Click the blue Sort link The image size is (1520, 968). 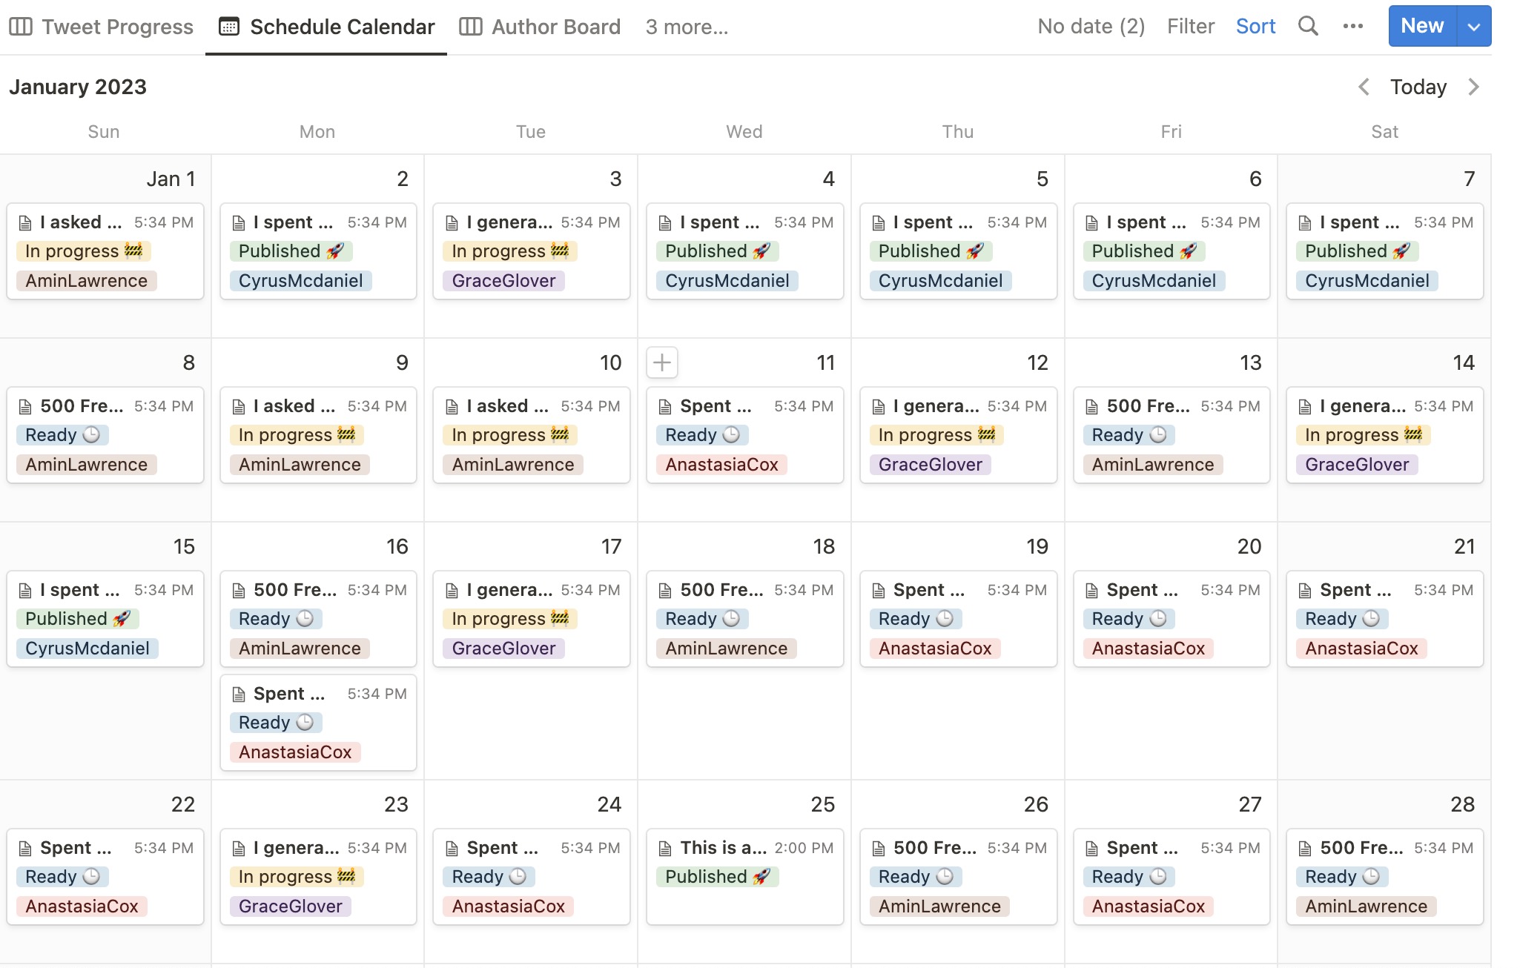tap(1255, 26)
